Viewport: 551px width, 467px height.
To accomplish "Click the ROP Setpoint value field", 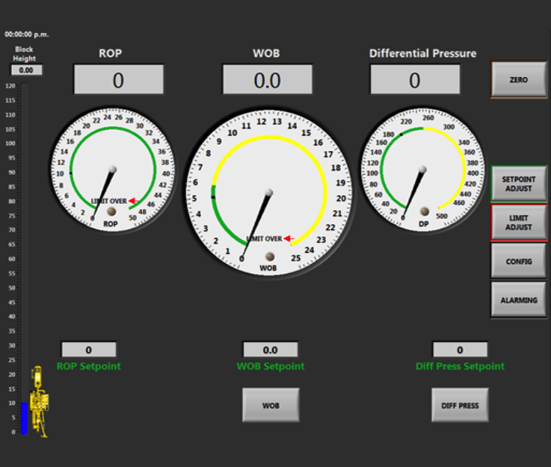I will (x=88, y=350).
